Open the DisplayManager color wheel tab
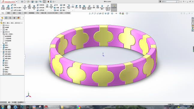The image size is (194, 109). click(18, 18)
